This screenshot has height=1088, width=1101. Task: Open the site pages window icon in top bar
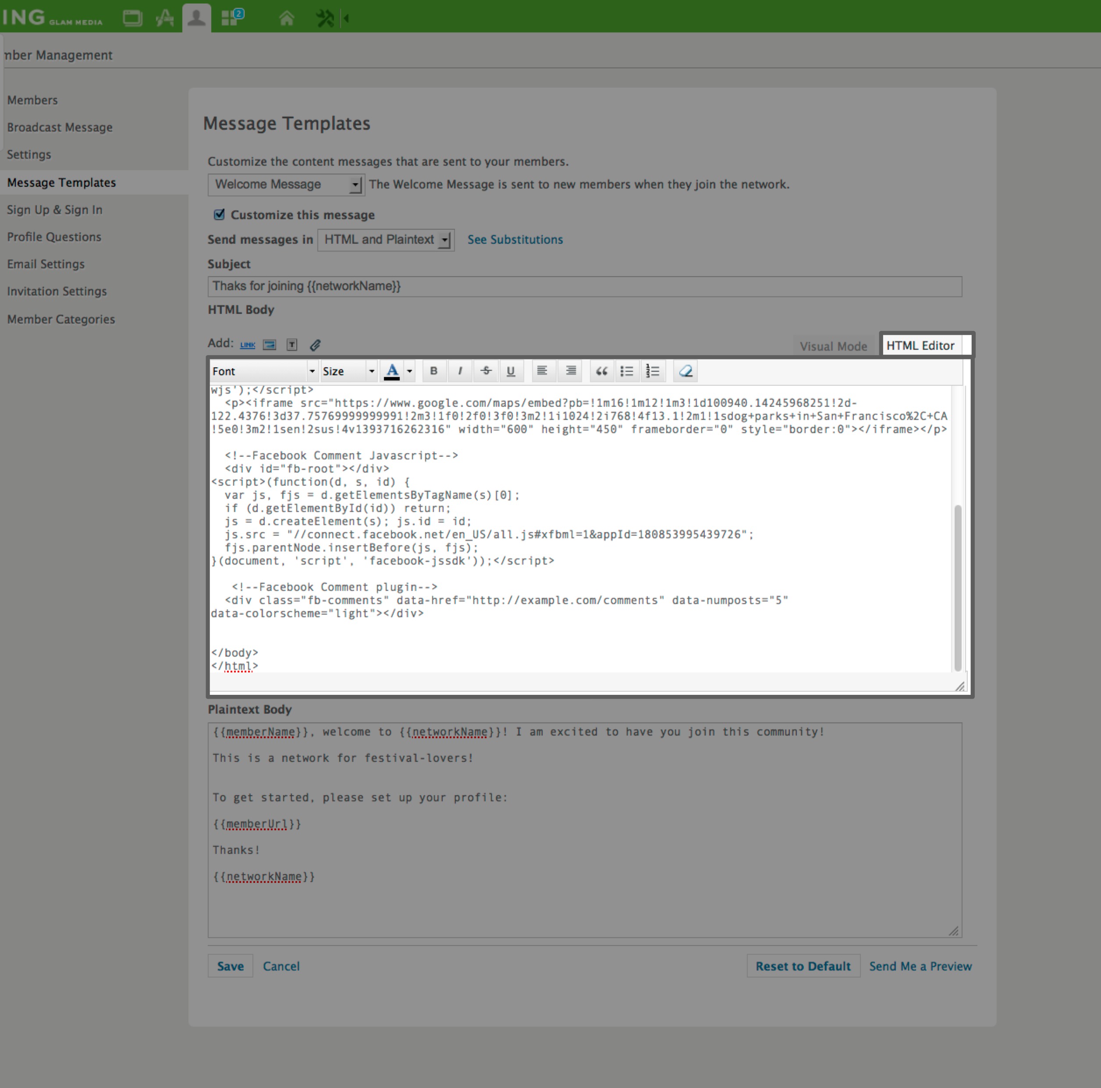tap(132, 18)
